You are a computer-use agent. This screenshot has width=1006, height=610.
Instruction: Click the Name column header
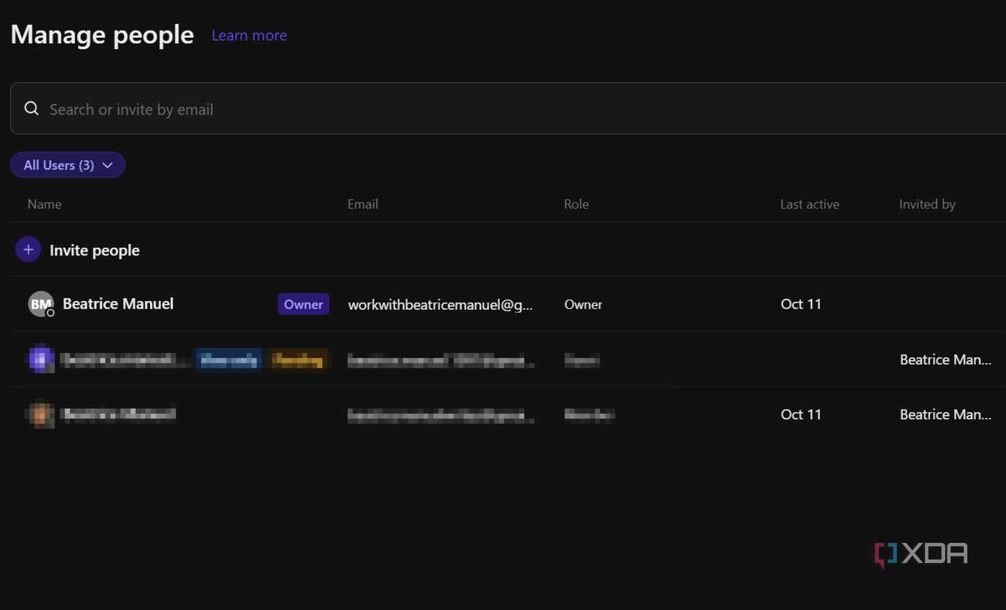click(45, 204)
